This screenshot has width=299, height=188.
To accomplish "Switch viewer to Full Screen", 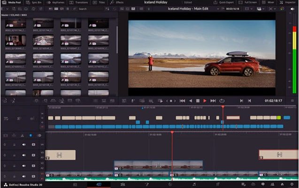I will [x=248, y=2].
